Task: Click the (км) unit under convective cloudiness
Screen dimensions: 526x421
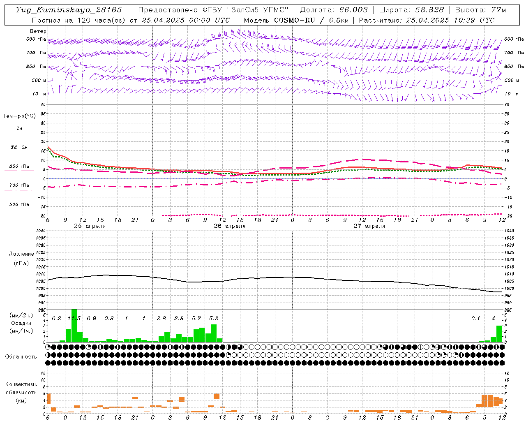Action: click(x=21, y=400)
